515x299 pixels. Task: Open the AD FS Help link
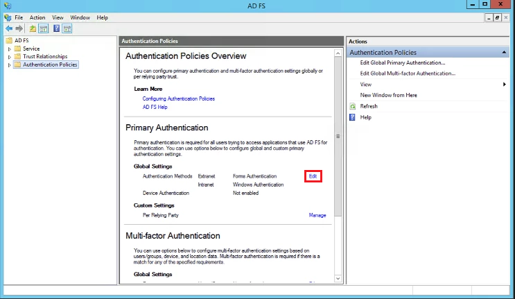click(155, 107)
